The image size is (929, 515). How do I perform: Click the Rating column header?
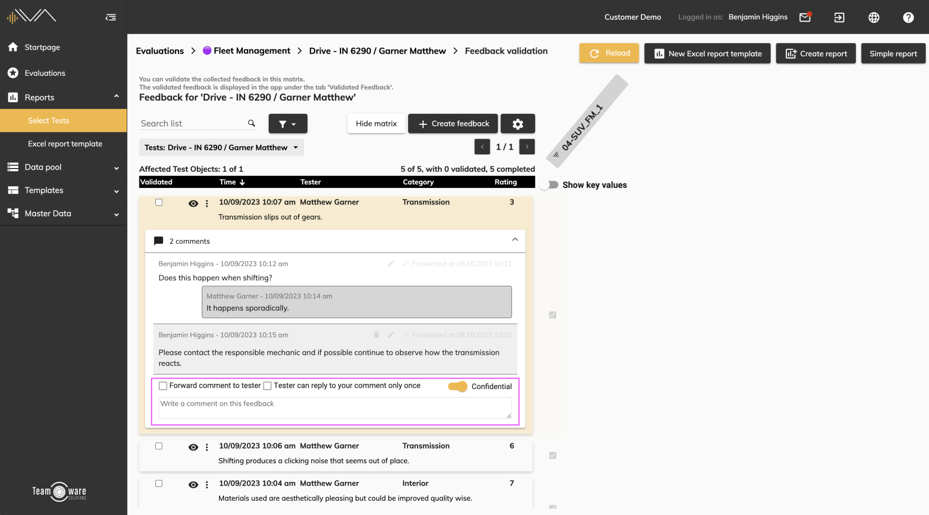pyautogui.click(x=505, y=182)
